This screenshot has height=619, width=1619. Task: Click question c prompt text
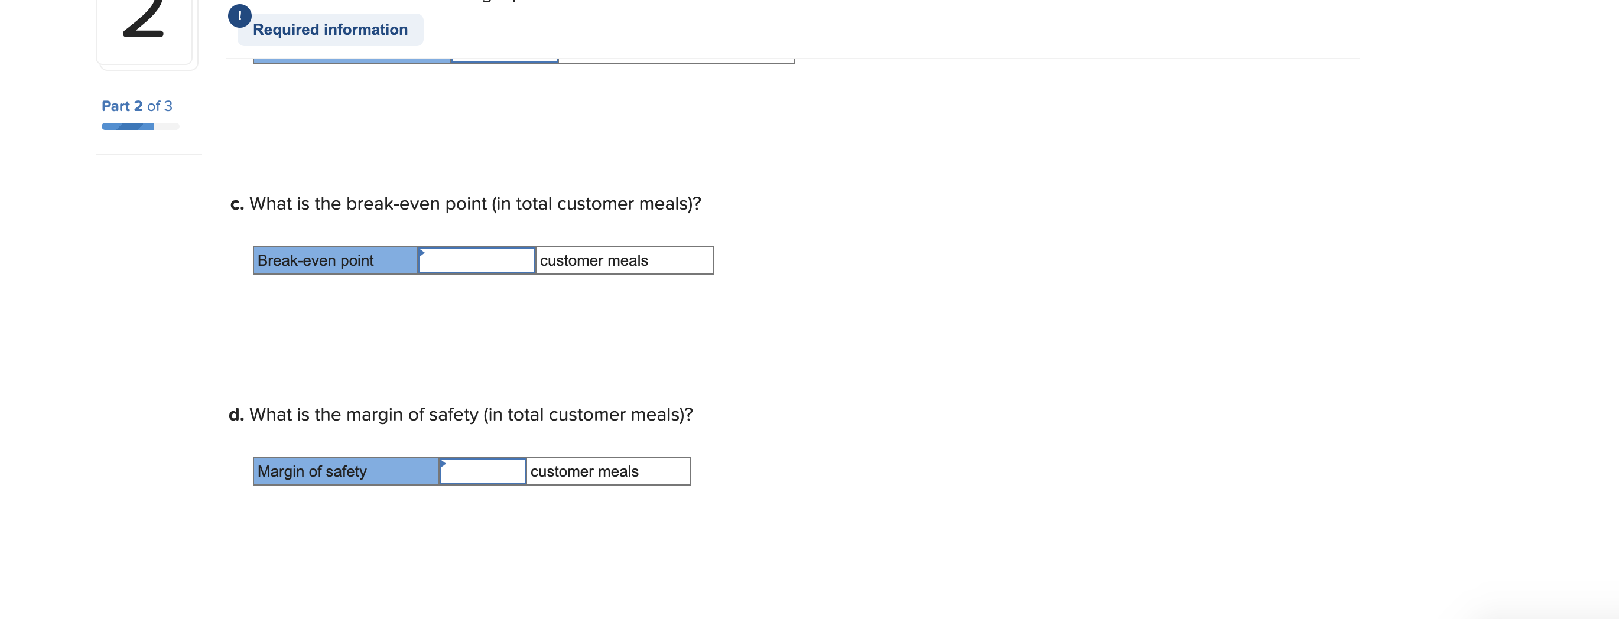(466, 203)
